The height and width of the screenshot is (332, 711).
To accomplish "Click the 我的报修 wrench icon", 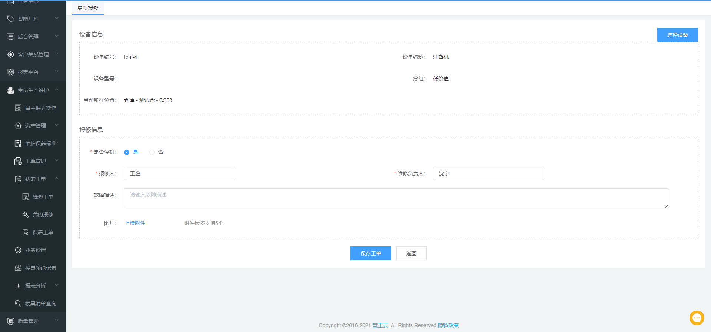I will 26,215.
